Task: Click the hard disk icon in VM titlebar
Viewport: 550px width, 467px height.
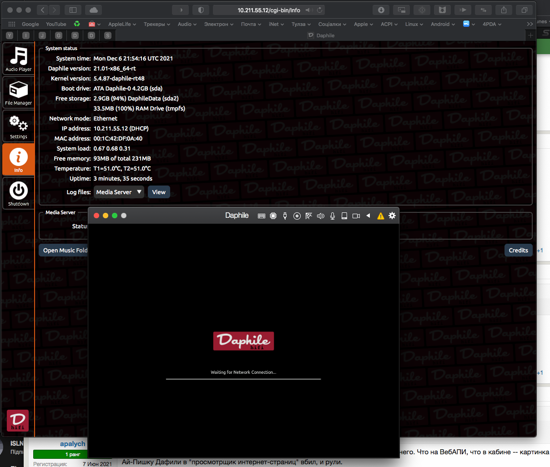Action: point(344,216)
